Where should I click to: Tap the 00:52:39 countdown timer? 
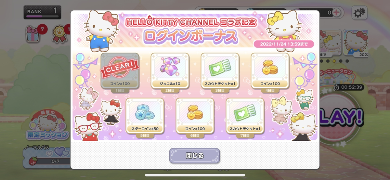[348, 87]
